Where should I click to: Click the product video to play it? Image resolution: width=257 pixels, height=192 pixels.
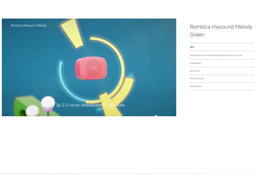[x=89, y=67]
